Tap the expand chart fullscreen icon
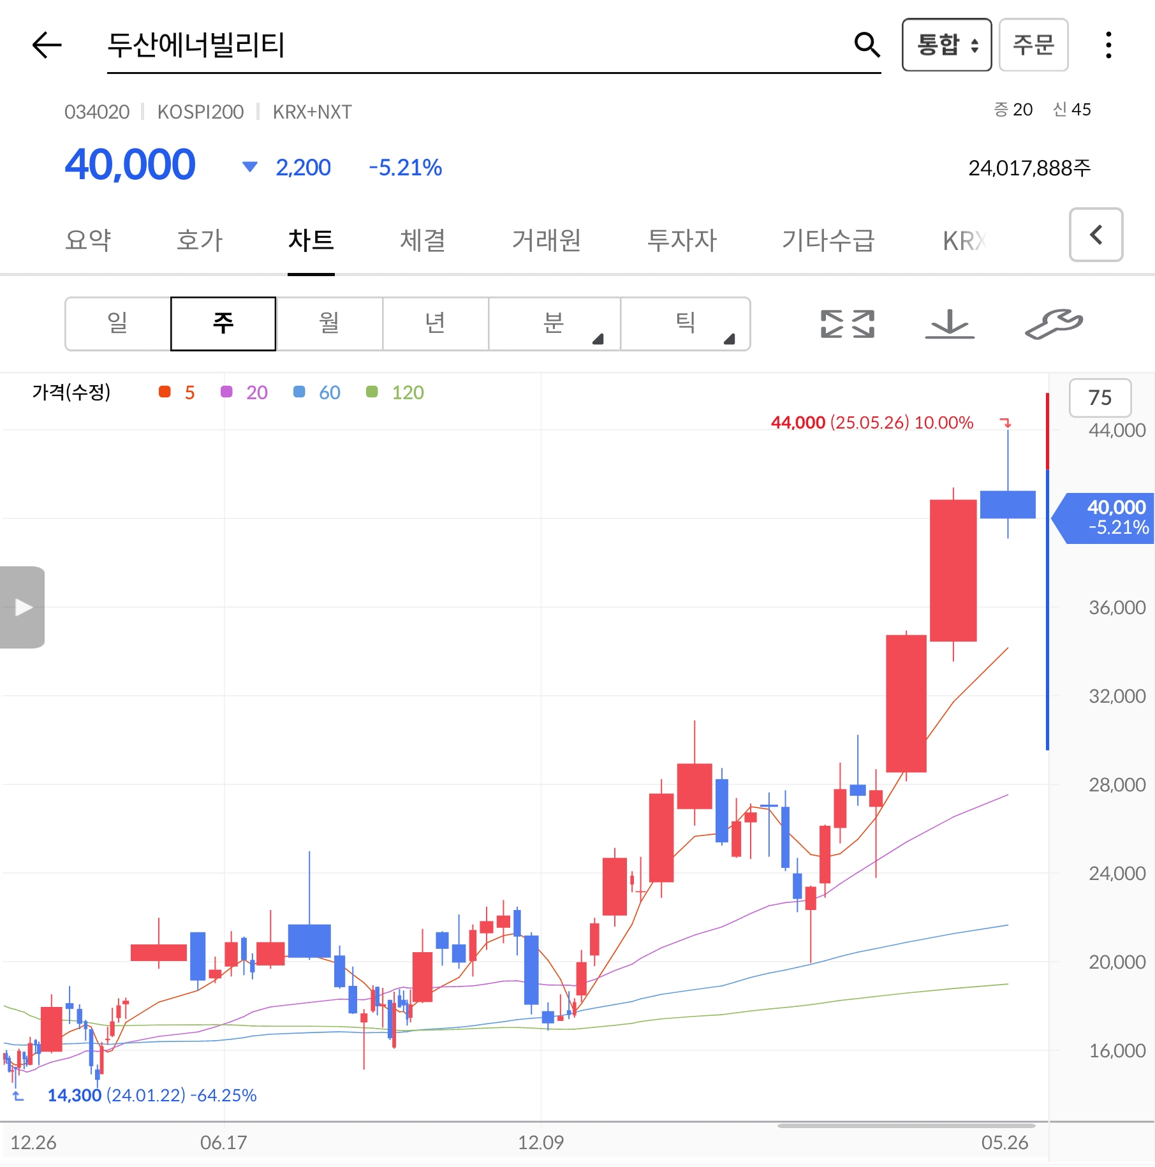Viewport: 1155px width, 1167px height. coord(848,323)
